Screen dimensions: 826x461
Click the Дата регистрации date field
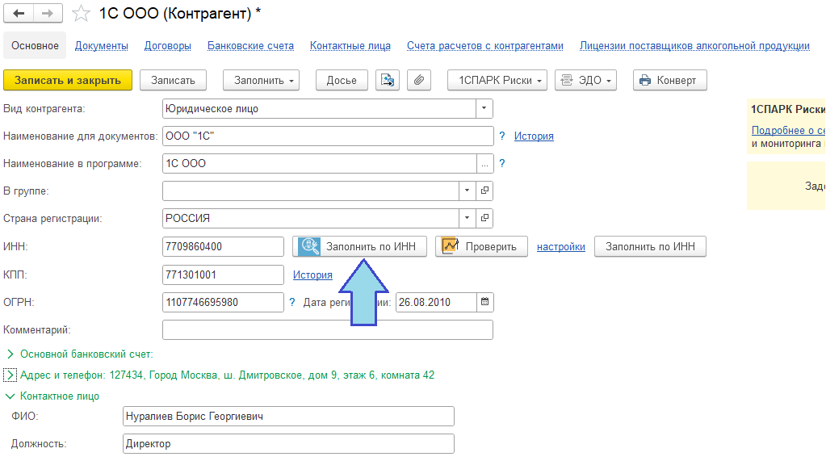pyautogui.click(x=436, y=302)
